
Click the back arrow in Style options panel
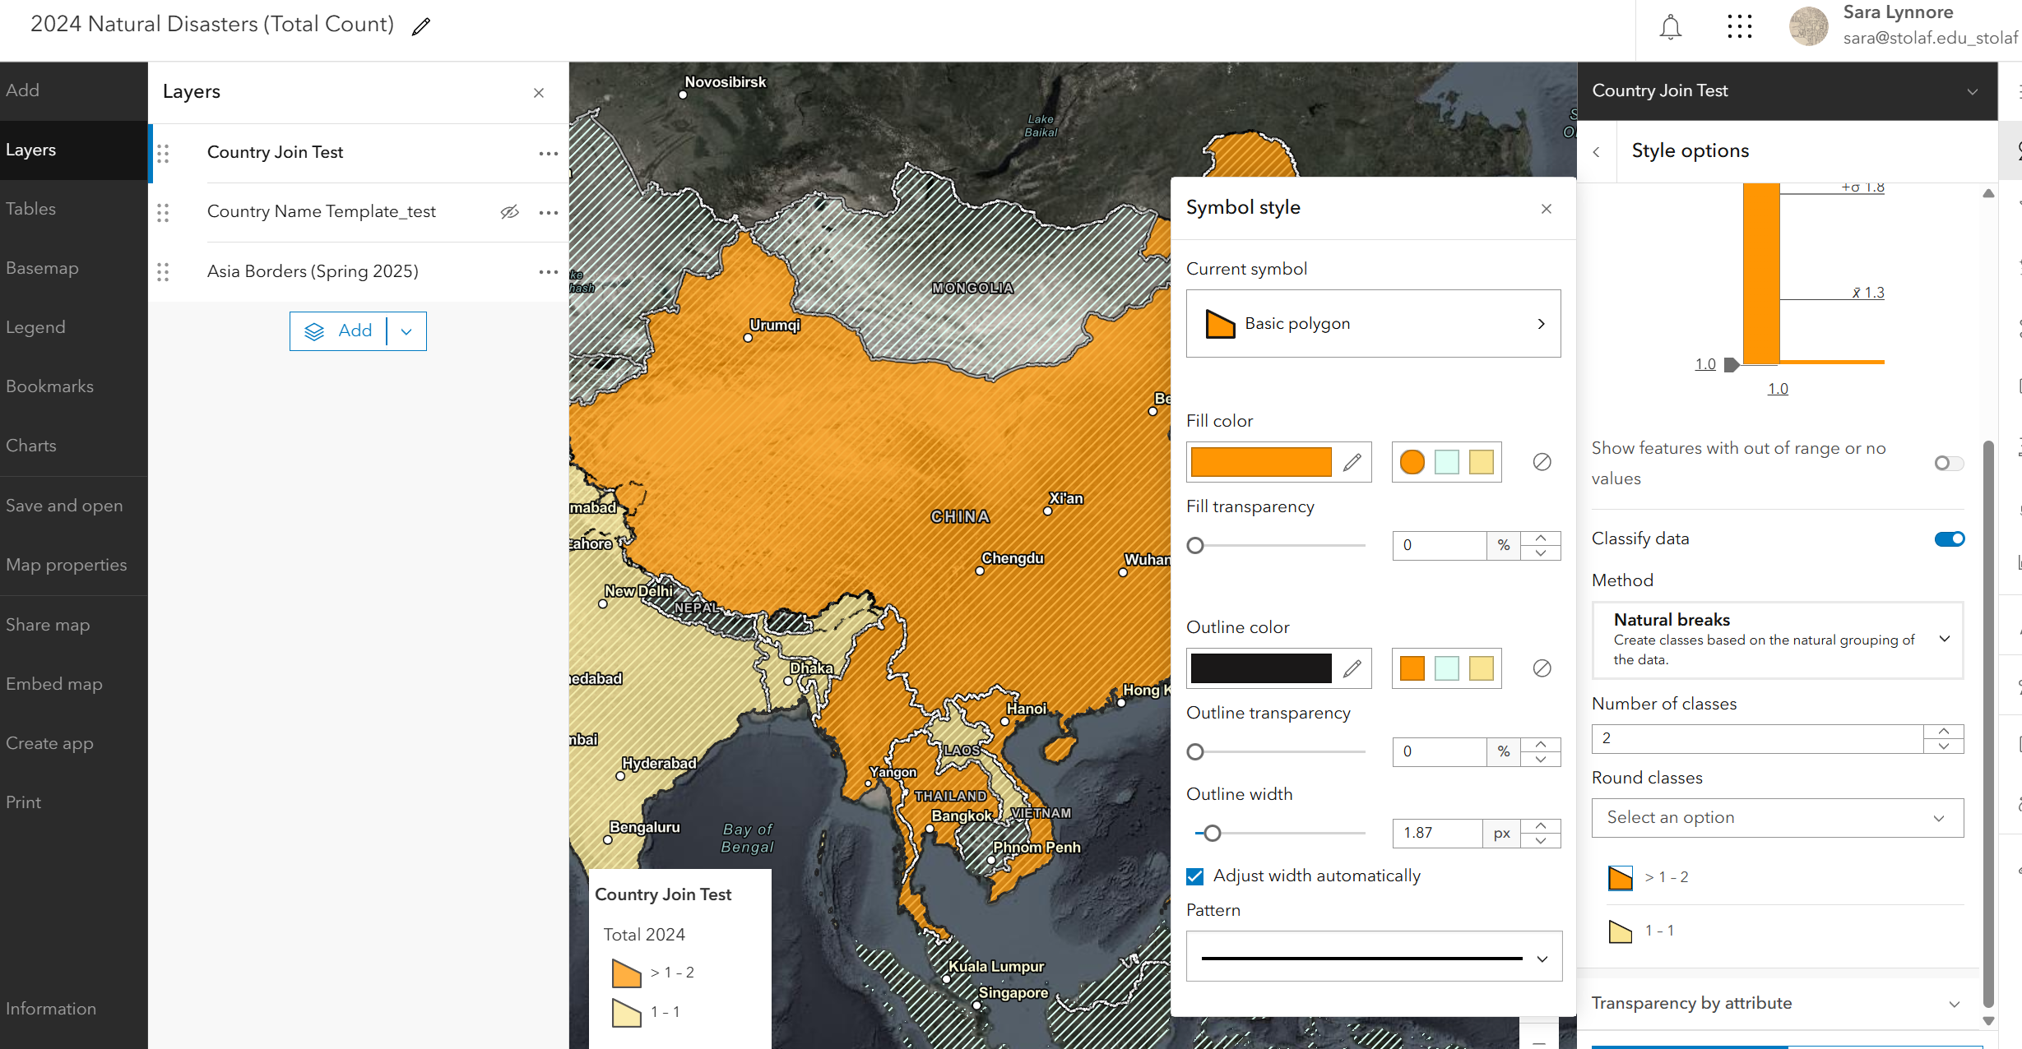[x=1597, y=151]
